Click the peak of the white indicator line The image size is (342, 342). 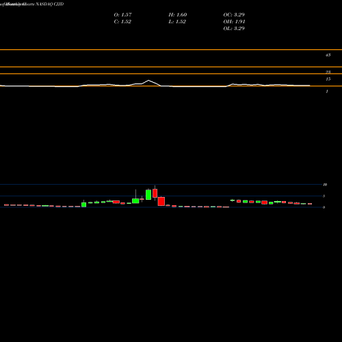148,80
